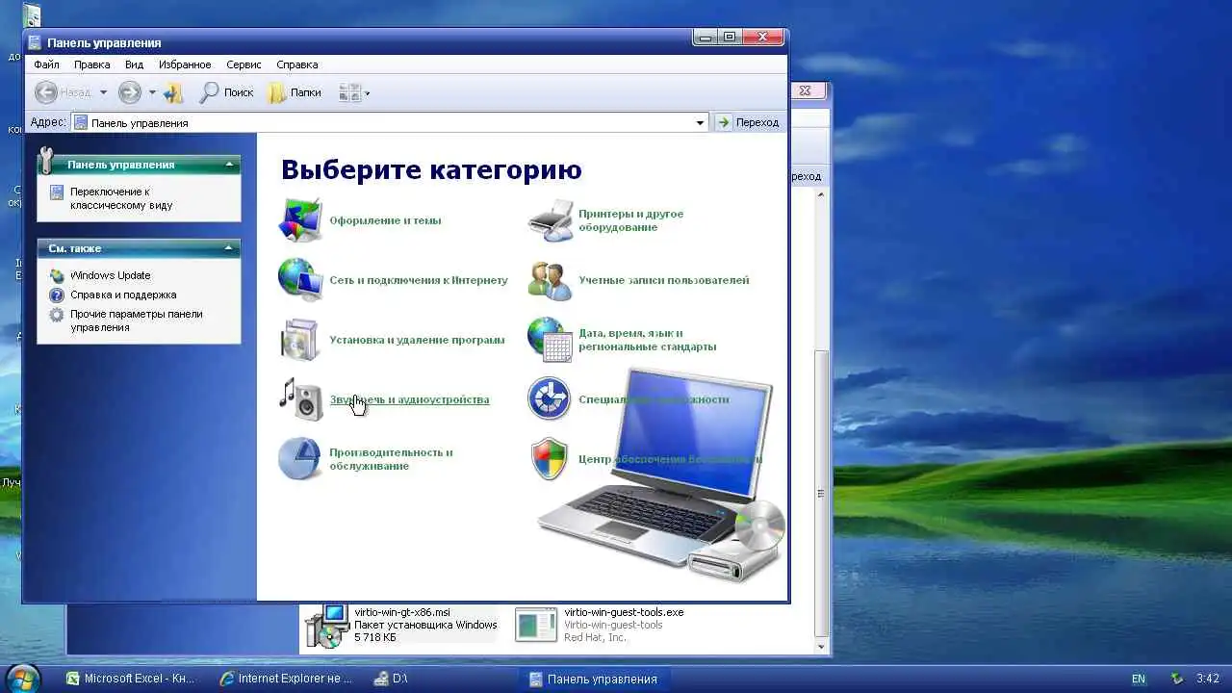Viewport: 1232px width, 693px height.
Task: Click the tray notification icon near the clock
Action: coord(1176,679)
